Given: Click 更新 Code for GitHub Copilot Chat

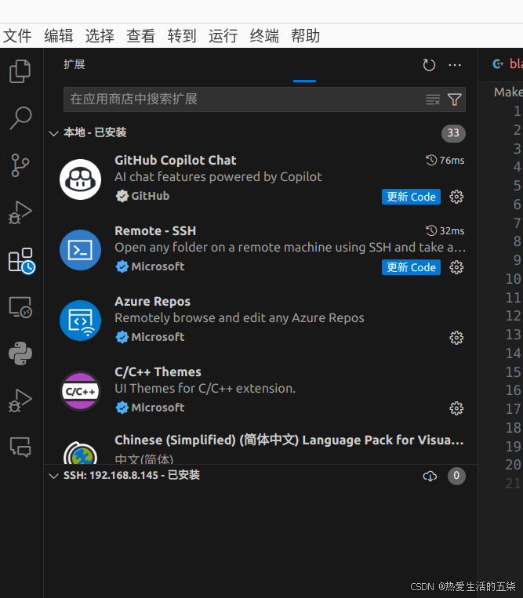Looking at the screenshot, I should point(411,197).
